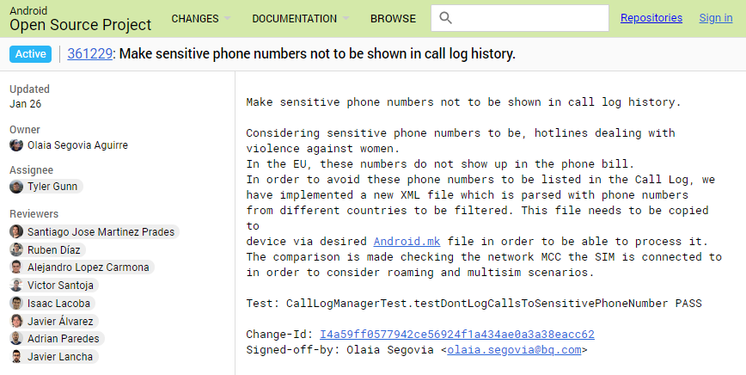This screenshot has height=375, width=746.
Task: Select owner name Olaia Segovia Aguirre
Action: tap(77, 145)
